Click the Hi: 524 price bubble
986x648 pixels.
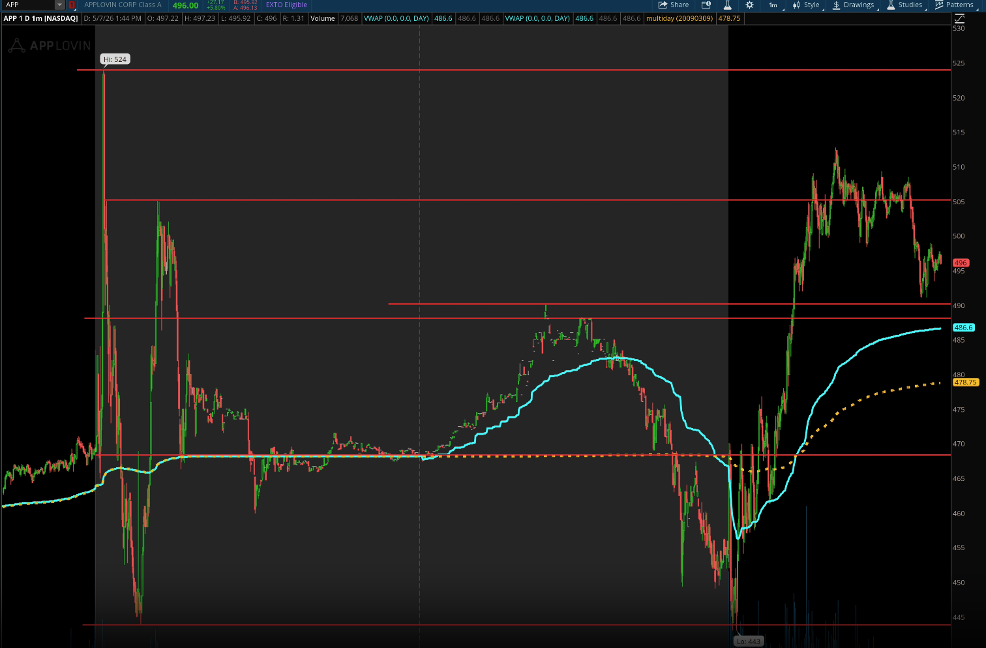[x=115, y=59]
